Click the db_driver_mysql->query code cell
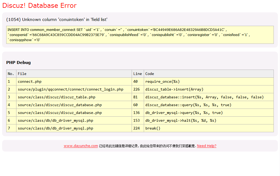This screenshot has width=280, height=176. click(209, 113)
